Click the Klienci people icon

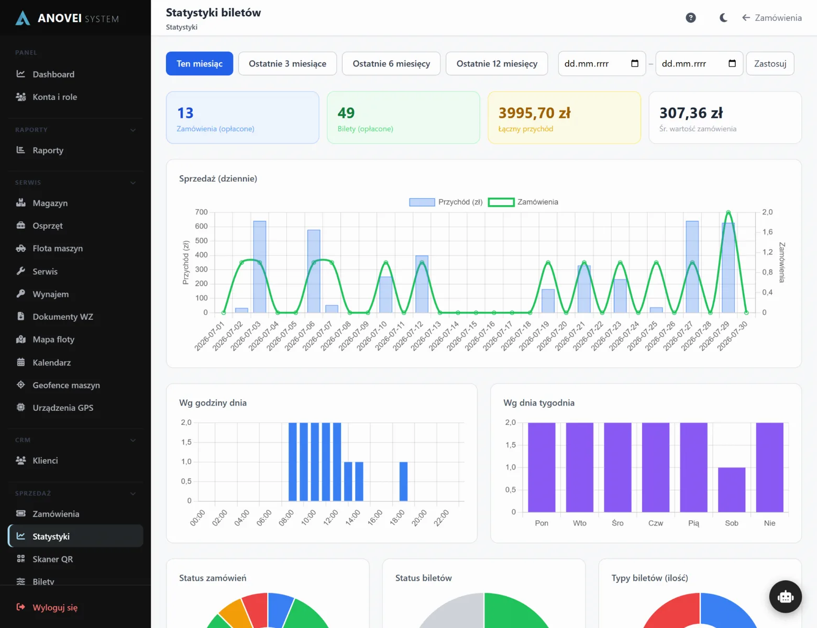pyautogui.click(x=21, y=461)
